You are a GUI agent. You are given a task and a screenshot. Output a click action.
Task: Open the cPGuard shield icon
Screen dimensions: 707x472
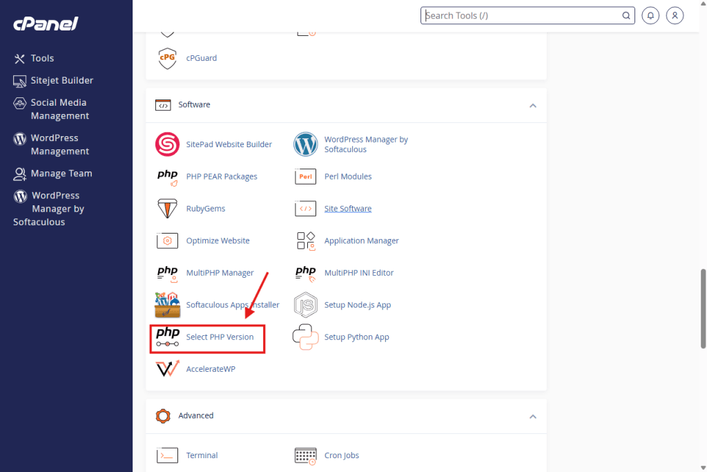click(167, 58)
